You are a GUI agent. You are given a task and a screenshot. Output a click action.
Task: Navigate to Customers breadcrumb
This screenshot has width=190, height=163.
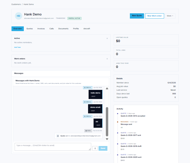pos(16,4)
